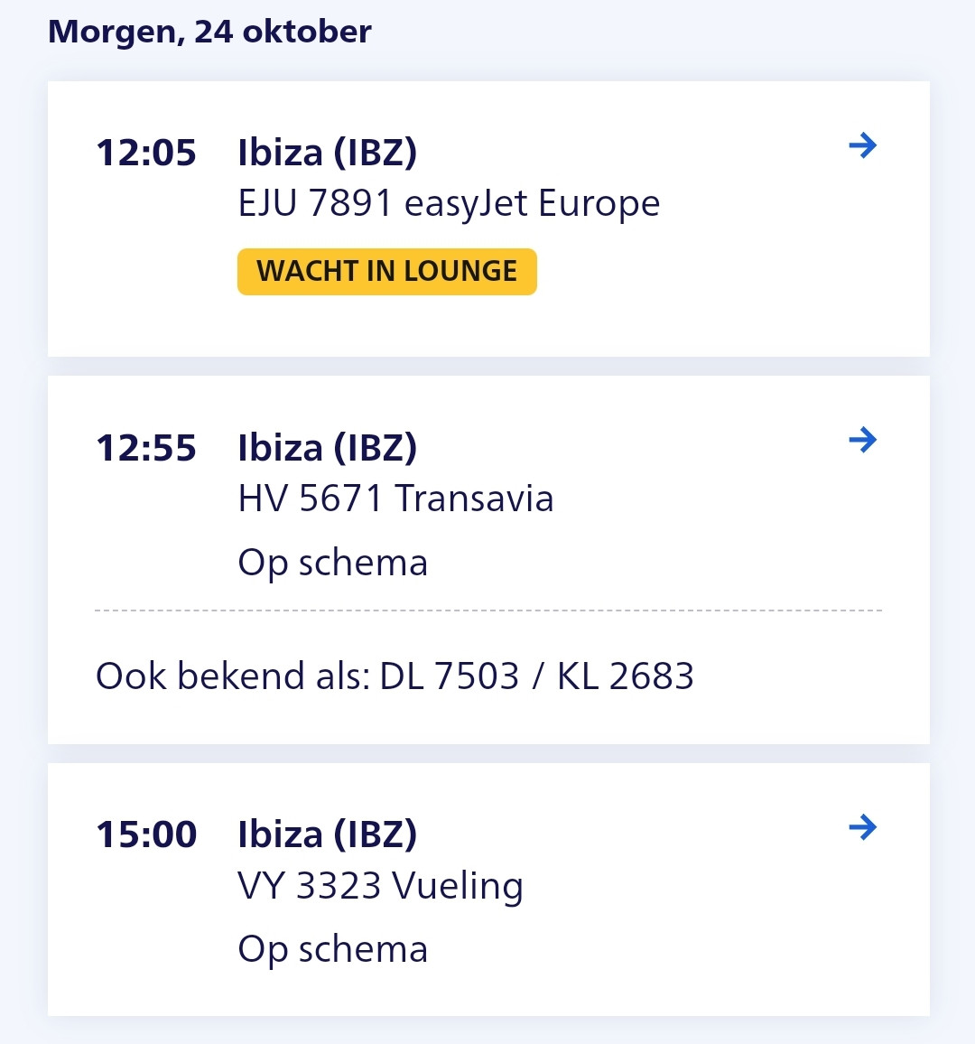Viewport: 975px width, 1044px height.
Task: Click the 'Ook bekend als' label
Action: [x=233, y=676]
